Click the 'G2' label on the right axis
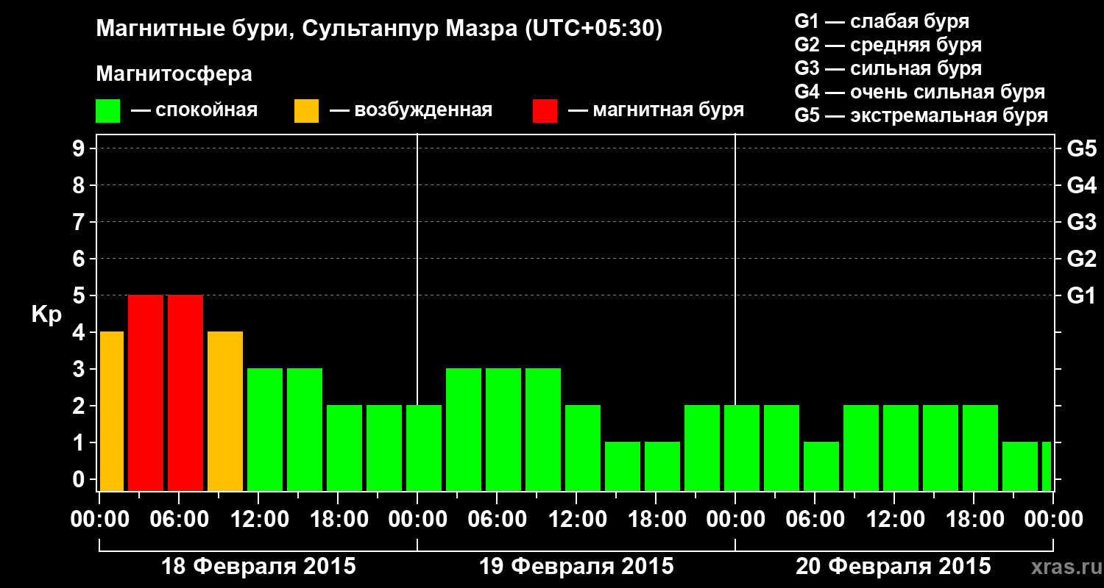 [x=1081, y=259]
